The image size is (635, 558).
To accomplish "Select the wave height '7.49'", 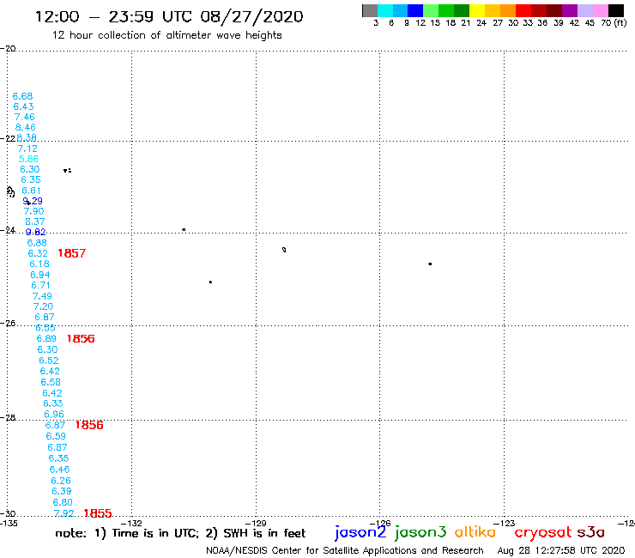I will 42,296.
